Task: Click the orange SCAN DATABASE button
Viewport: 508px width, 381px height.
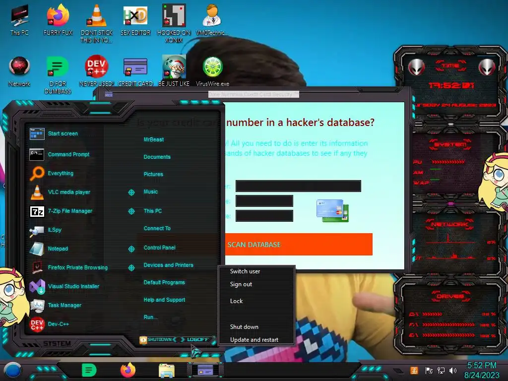Action: (x=299, y=244)
